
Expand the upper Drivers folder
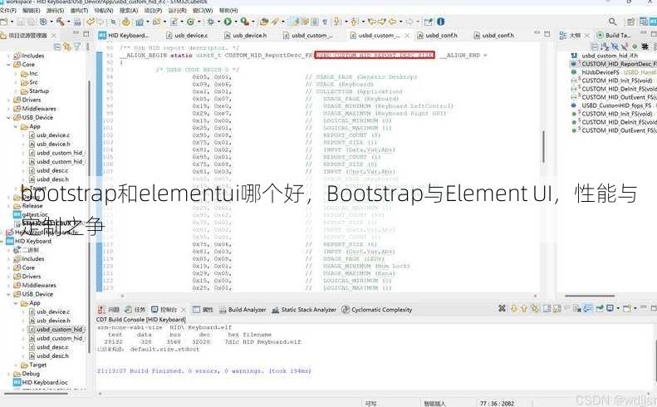tap(8, 101)
